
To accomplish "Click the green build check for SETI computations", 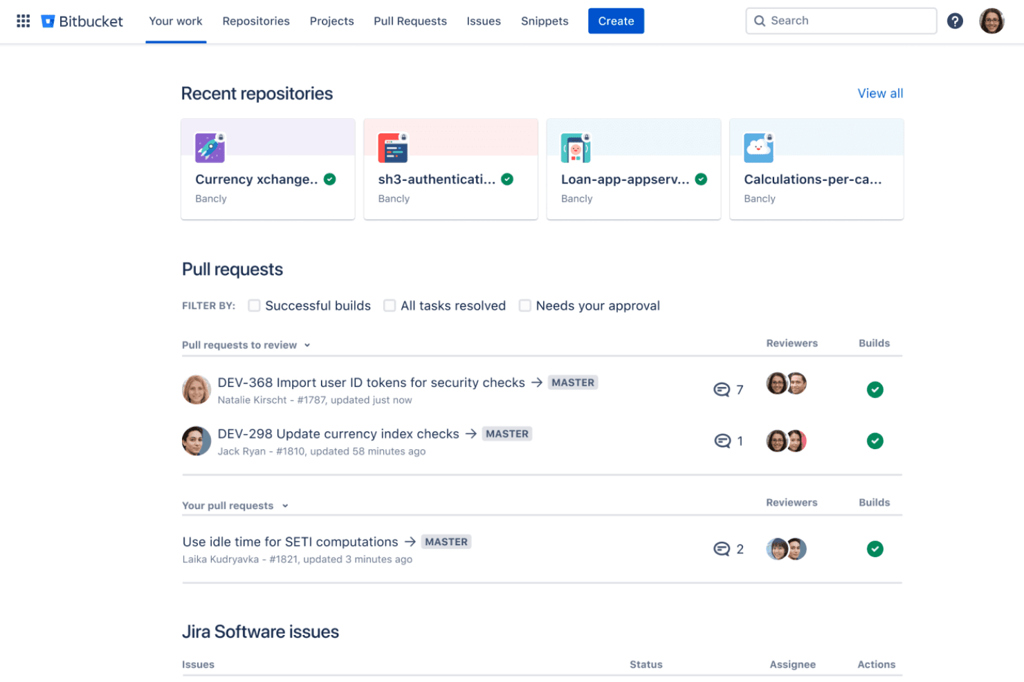I will point(875,549).
